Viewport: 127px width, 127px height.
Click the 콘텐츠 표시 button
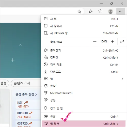coord(26,83)
